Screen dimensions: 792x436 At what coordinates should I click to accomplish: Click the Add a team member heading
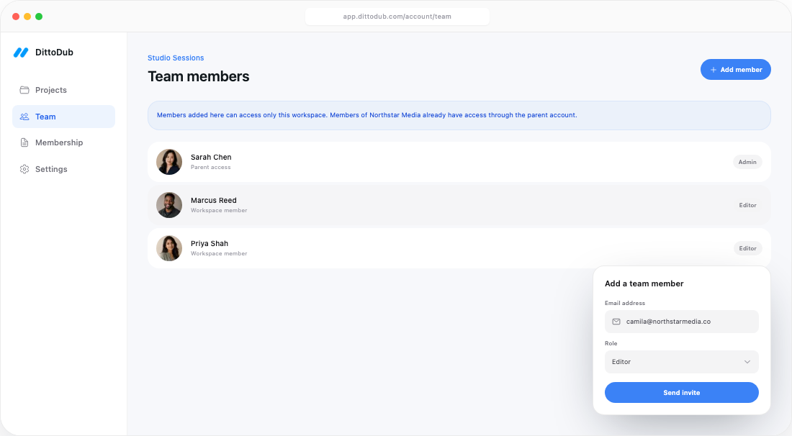click(x=644, y=283)
